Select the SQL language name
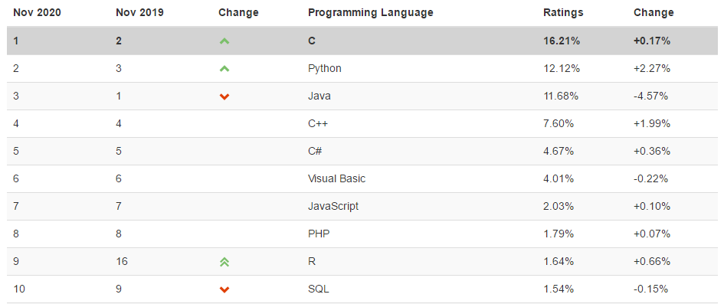 point(319,289)
